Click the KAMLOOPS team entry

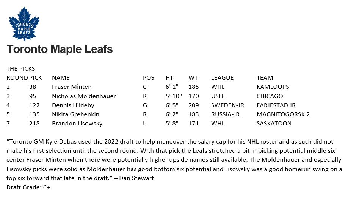pyautogui.click(x=273, y=87)
